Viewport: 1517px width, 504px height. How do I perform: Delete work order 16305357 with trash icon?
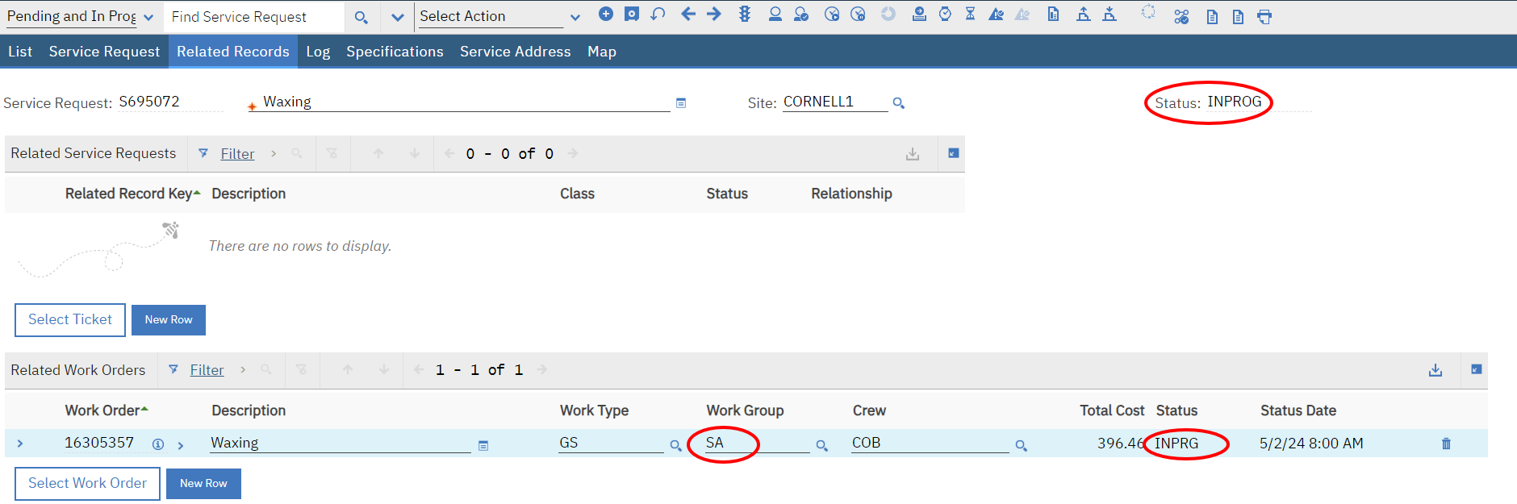(1446, 444)
